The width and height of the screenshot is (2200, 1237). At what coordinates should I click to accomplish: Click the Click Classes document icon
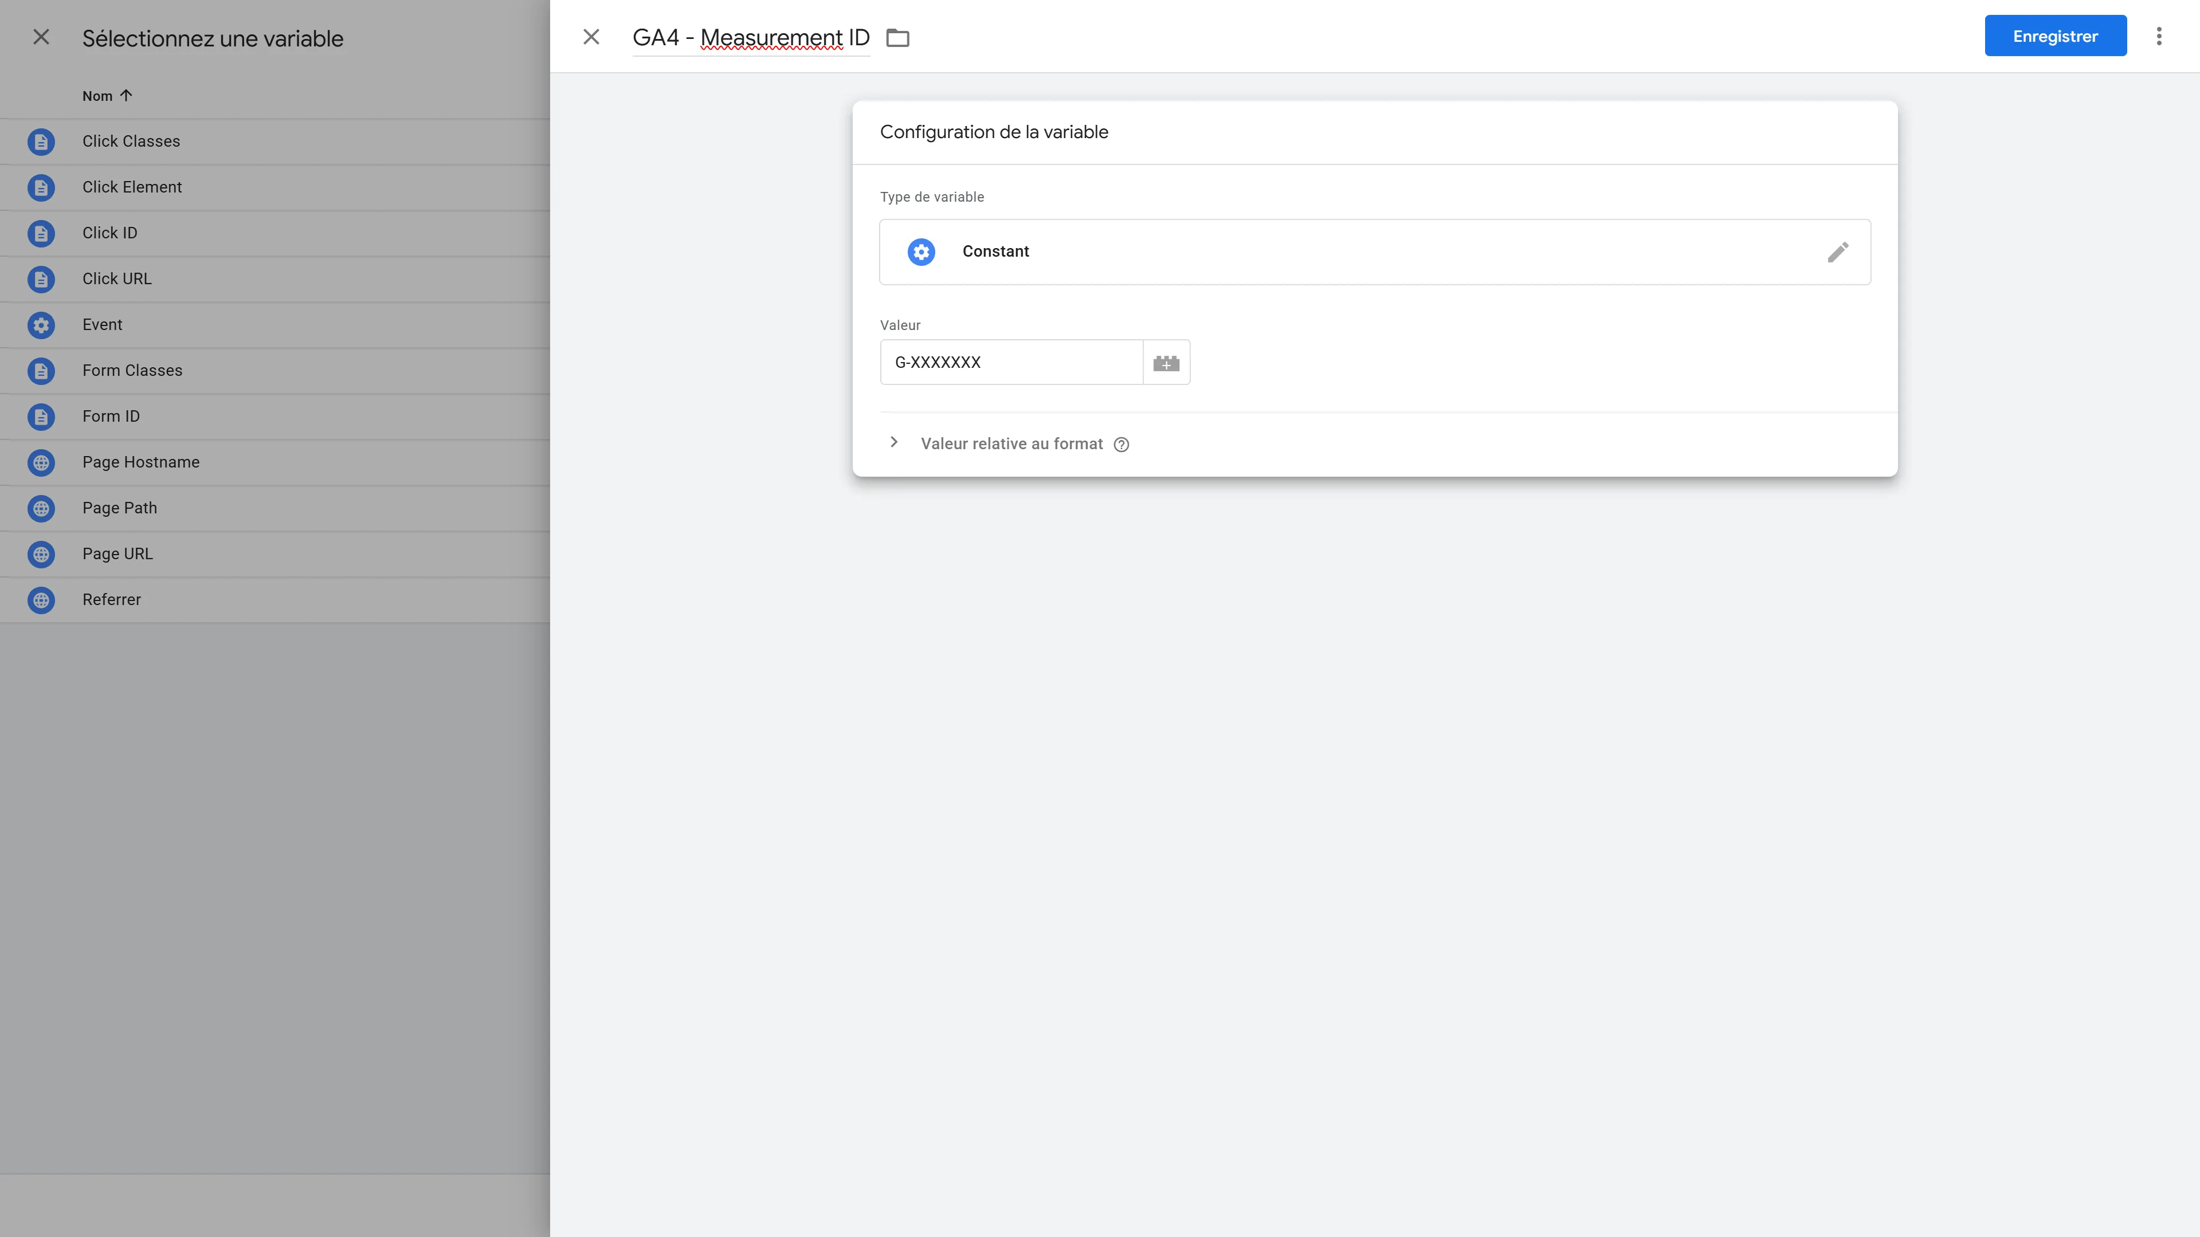(x=41, y=142)
